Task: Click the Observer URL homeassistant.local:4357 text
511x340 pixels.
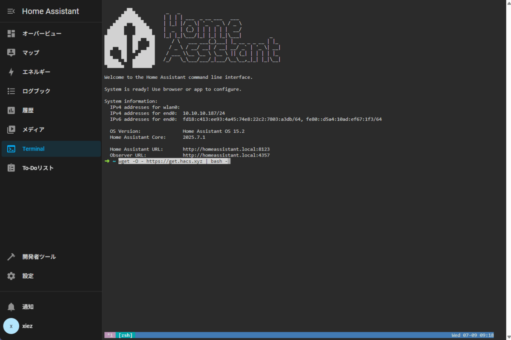Action: coord(226,155)
